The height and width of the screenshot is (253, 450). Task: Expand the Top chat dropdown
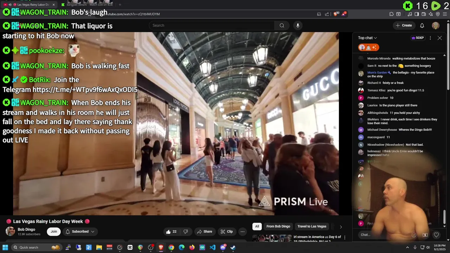367,38
